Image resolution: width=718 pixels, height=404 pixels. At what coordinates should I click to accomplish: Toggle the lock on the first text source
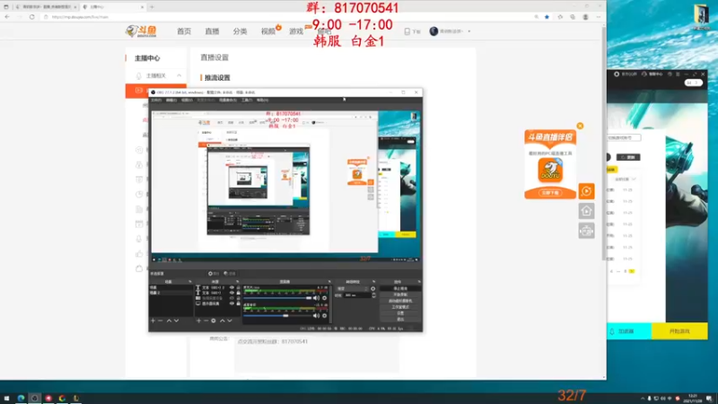coord(238,287)
